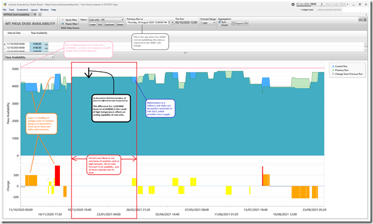373x224 pixels.
Task: Click the Current Run legend marker
Action: (333, 66)
